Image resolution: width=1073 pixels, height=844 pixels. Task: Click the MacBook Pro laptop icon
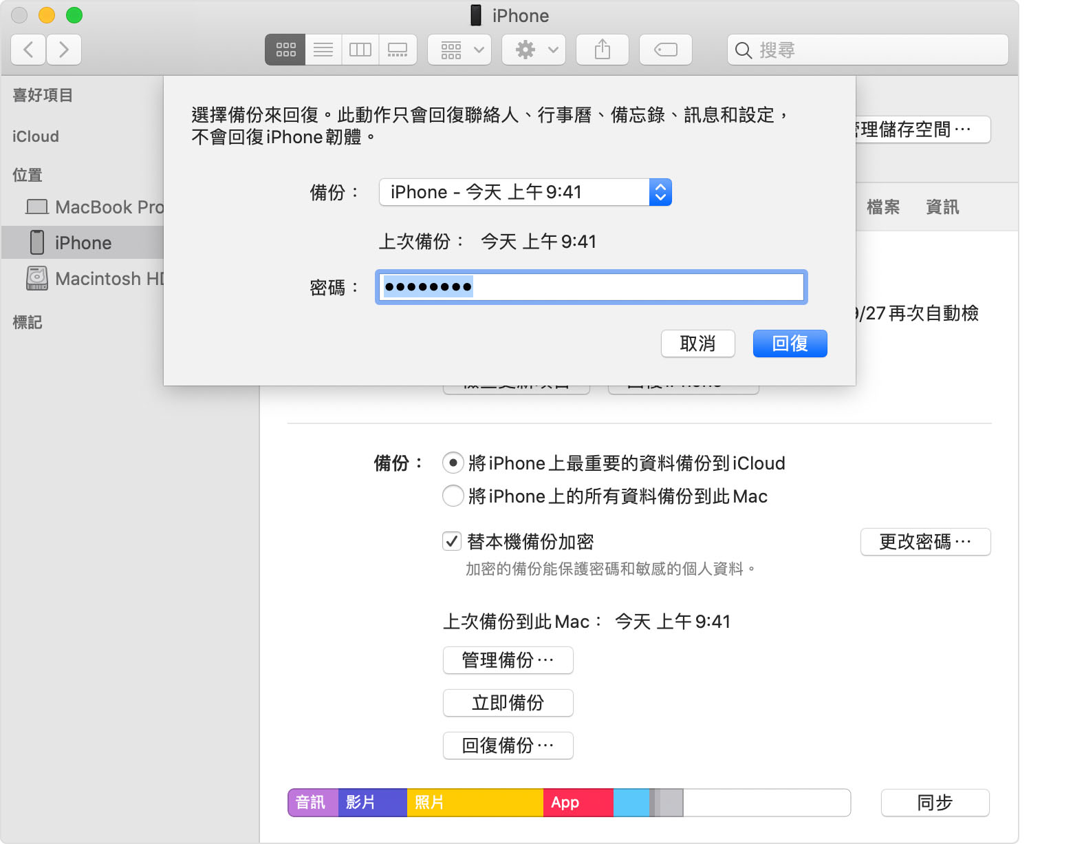coord(37,207)
